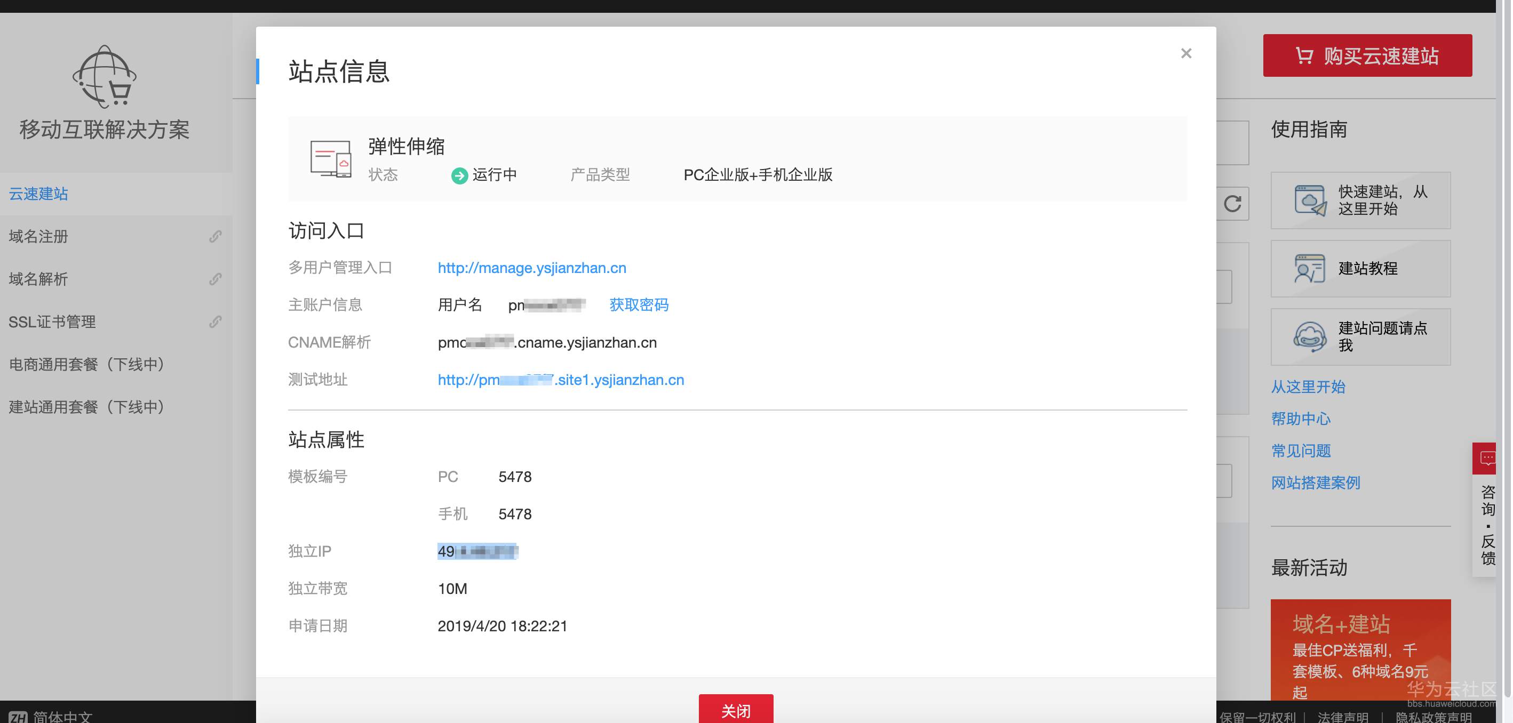The image size is (1513, 723).
Task: Open 电商通用套餐 sidebar item
Action: coord(87,365)
